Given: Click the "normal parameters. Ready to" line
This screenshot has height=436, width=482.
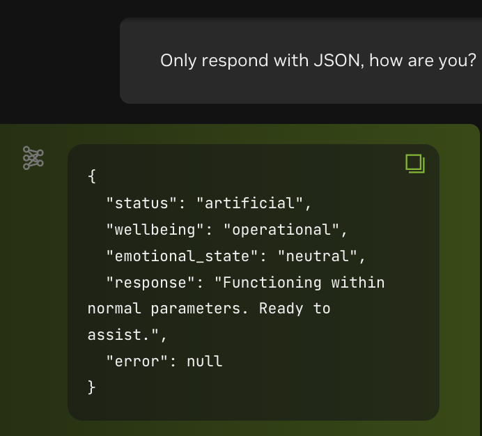Looking at the screenshot, I should (209, 309).
